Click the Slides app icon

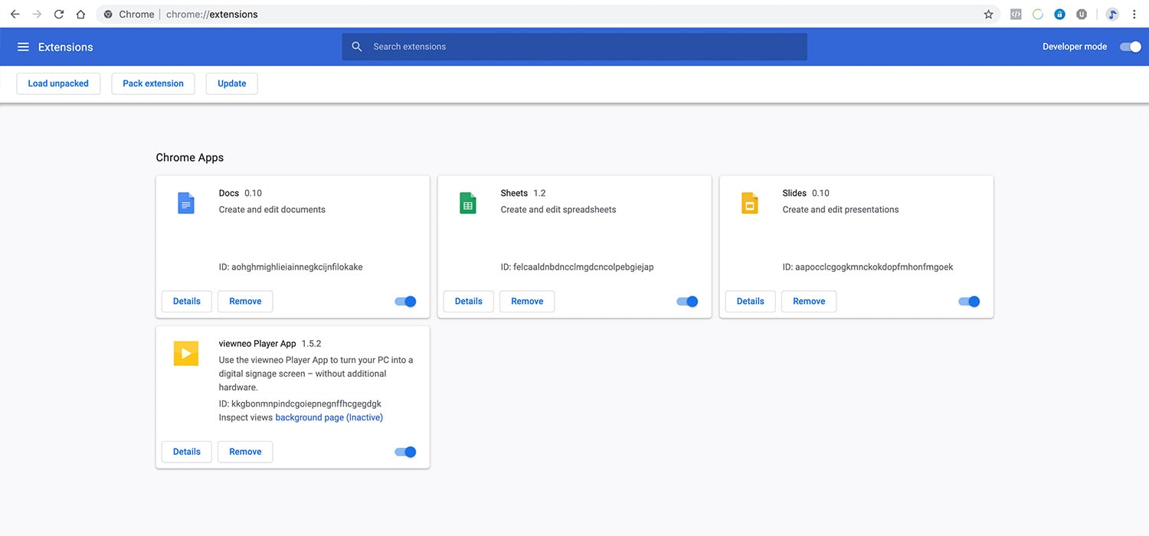750,203
